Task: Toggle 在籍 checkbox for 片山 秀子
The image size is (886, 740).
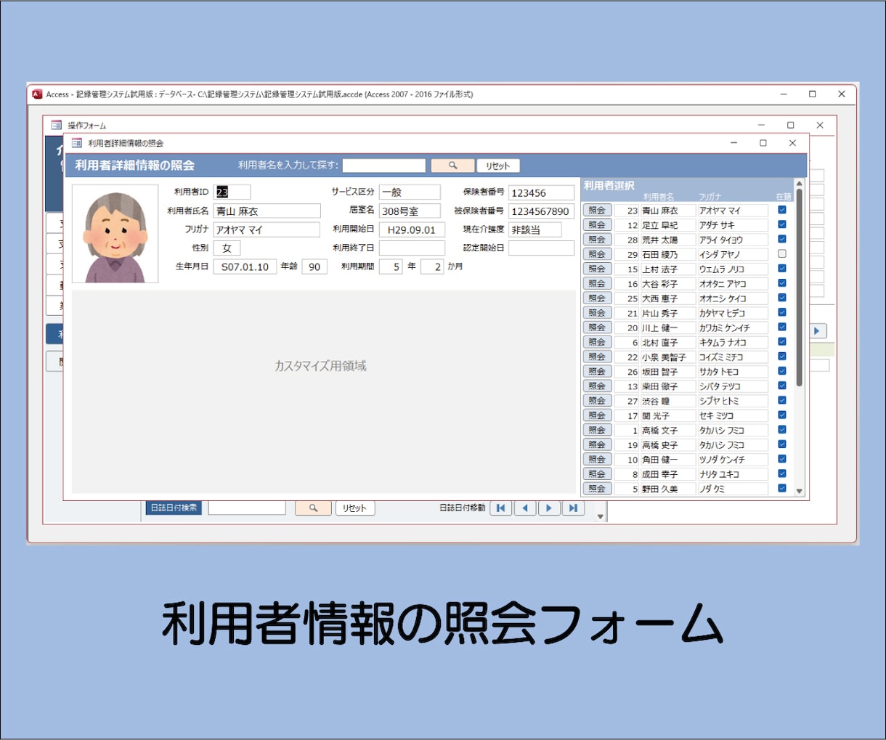Action: point(782,312)
